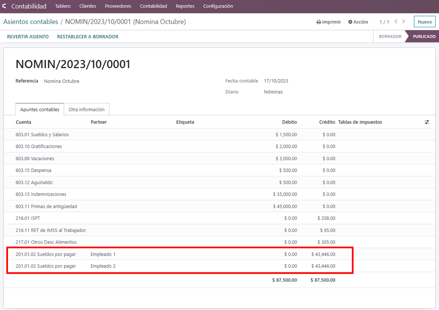Open column settings adjustment icon
This screenshot has height=310, width=439.
pos(427,122)
